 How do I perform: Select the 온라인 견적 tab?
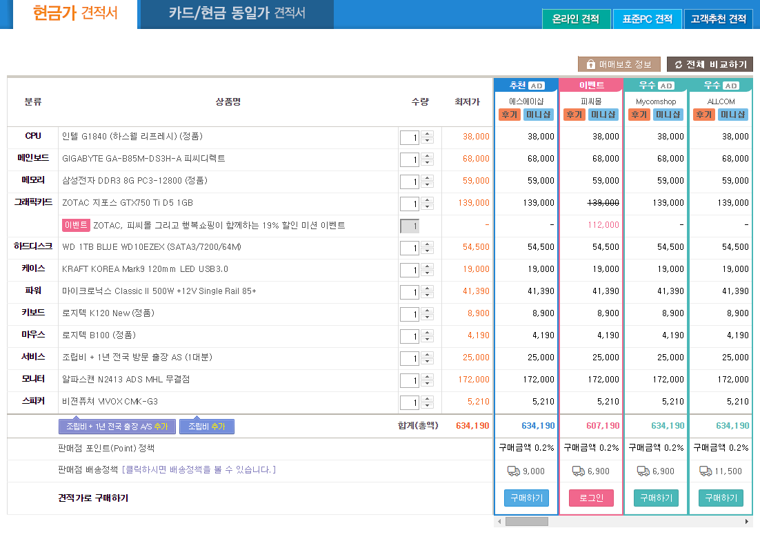pyautogui.click(x=576, y=19)
